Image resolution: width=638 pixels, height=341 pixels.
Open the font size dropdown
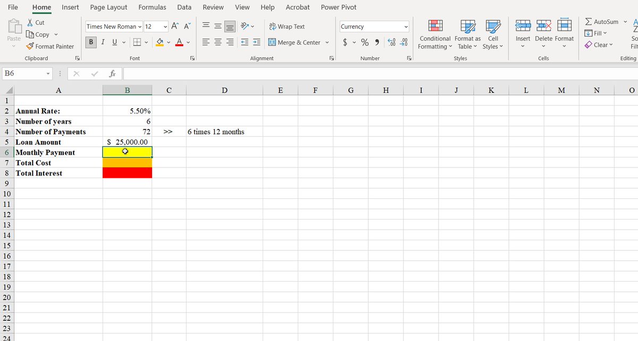[x=165, y=27]
